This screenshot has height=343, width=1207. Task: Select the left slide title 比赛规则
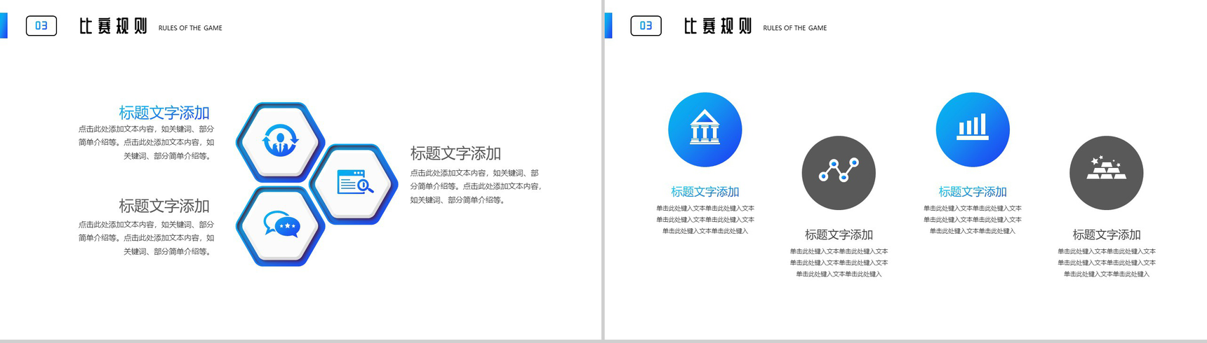pos(113,27)
